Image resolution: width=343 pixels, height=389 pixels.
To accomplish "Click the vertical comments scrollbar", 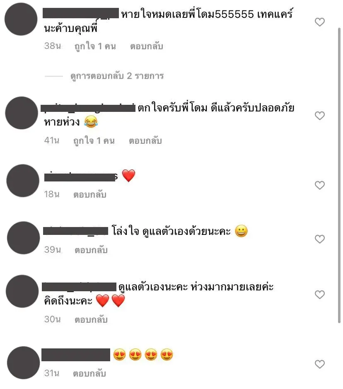I will 339,175.
